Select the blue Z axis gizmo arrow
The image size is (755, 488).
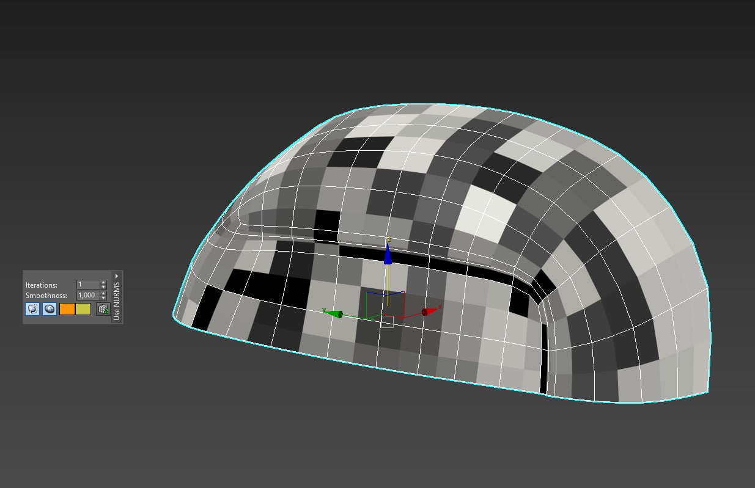(388, 252)
